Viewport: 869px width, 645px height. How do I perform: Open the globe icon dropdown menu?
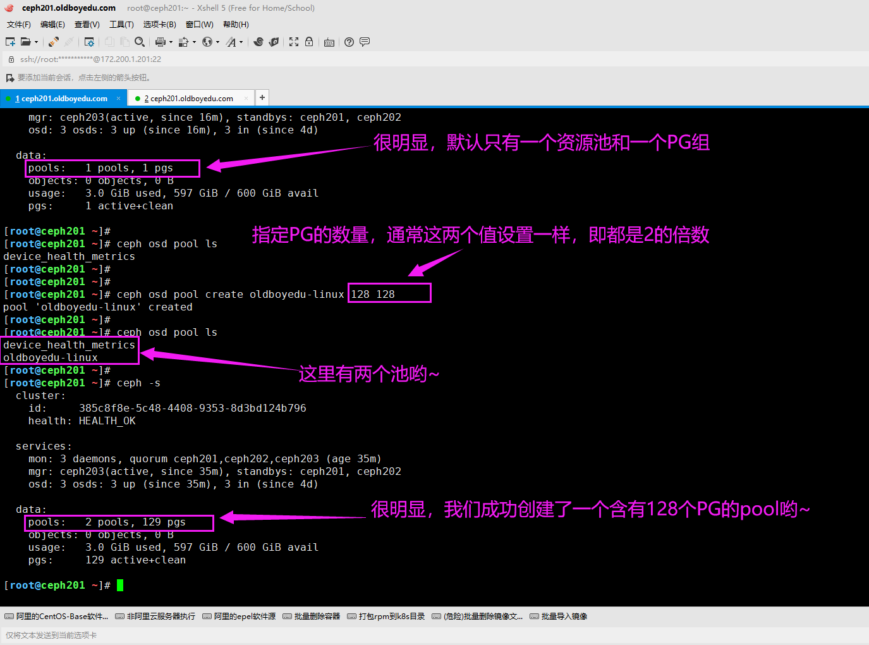tap(216, 42)
